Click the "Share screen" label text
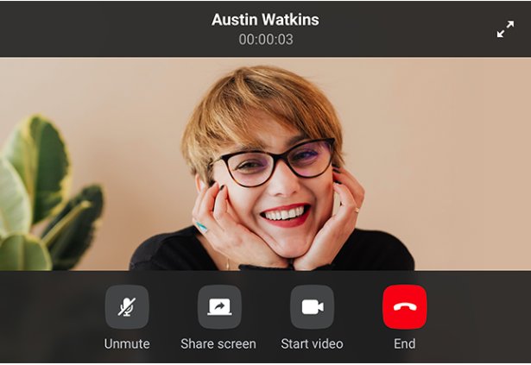 tap(218, 343)
